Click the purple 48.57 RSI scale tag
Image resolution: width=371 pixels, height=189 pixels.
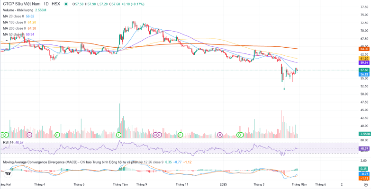pyautogui.click(x=364, y=149)
